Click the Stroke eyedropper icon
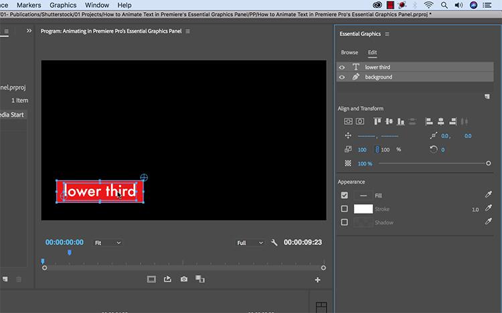Image resolution: width=502 pixels, height=313 pixels. point(488,208)
